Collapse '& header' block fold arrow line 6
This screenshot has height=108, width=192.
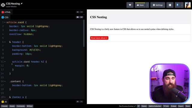point(5,42)
